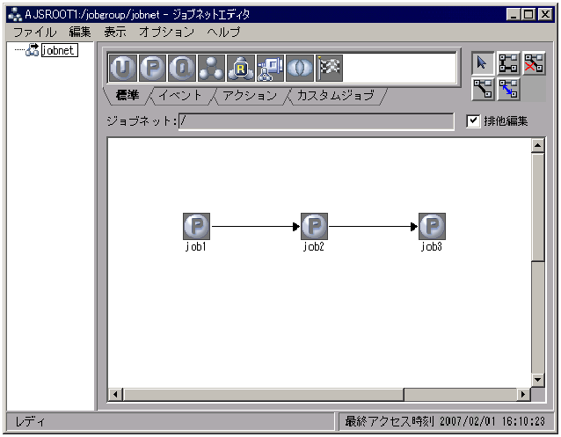561x437 pixels.
Task: Click the vertical scrollbar up arrow
Action: 538,146
